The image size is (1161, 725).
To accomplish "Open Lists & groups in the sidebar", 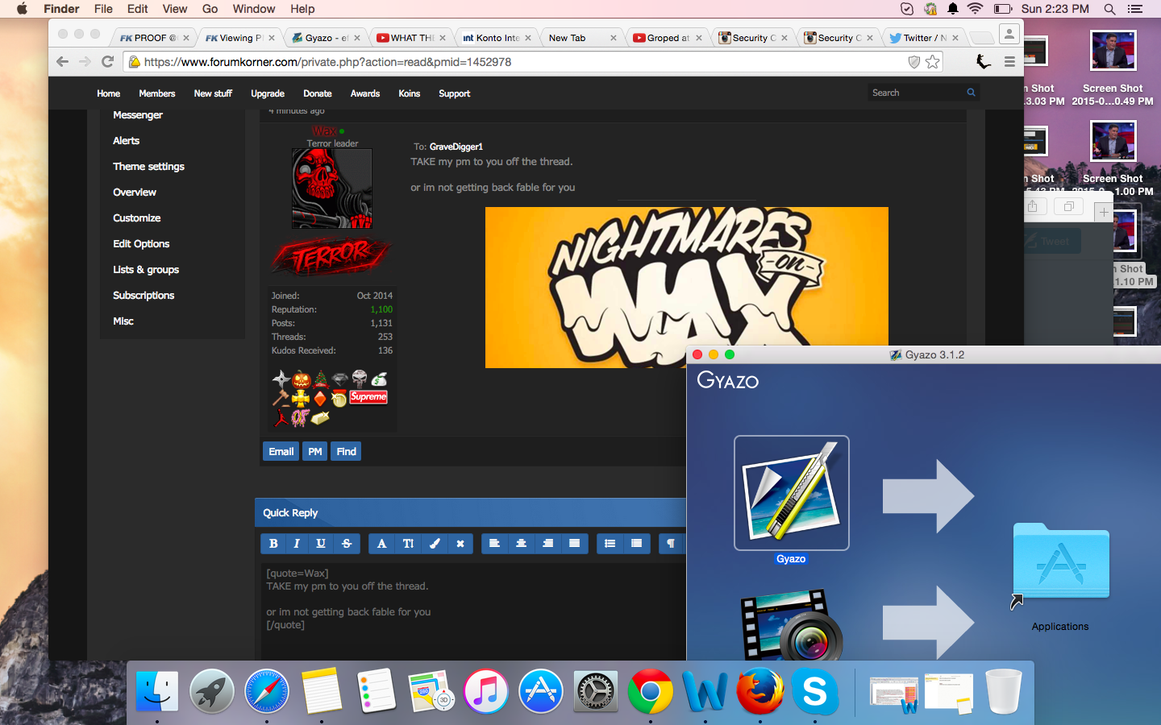I will click(146, 270).
